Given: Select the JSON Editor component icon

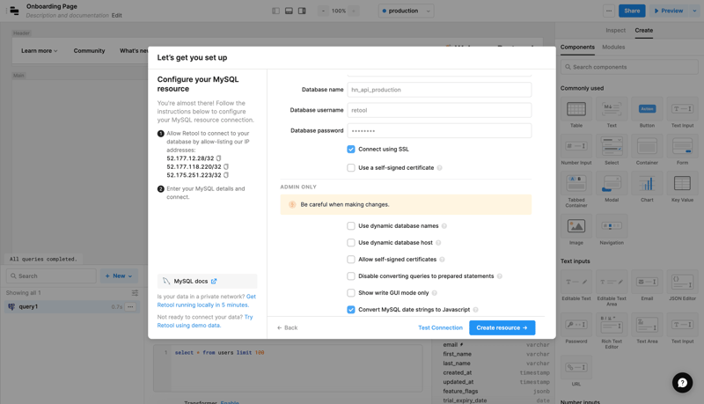Looking at the screenshot, I should [x=682, y=282].
